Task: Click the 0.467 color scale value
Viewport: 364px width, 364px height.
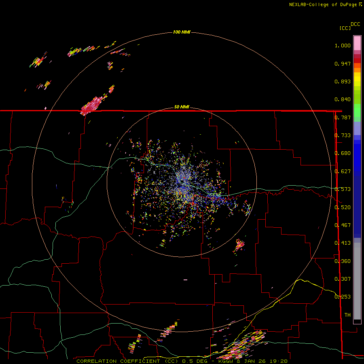Action: (x=343, y=225)
